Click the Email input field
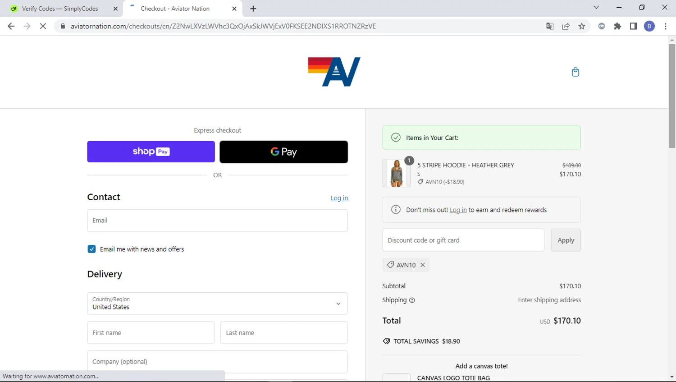This screenshot has height=382, width=676. [217, 221]
